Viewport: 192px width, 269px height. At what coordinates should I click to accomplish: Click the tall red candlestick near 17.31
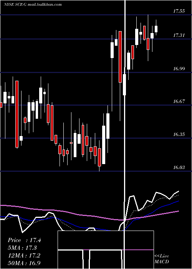[x=120, y=57]
